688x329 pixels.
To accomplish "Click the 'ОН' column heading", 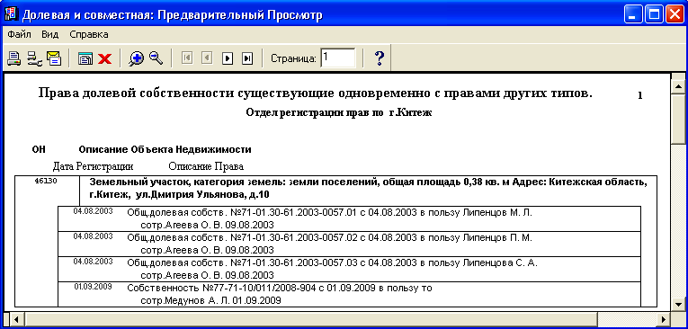I will click(39, 149).
